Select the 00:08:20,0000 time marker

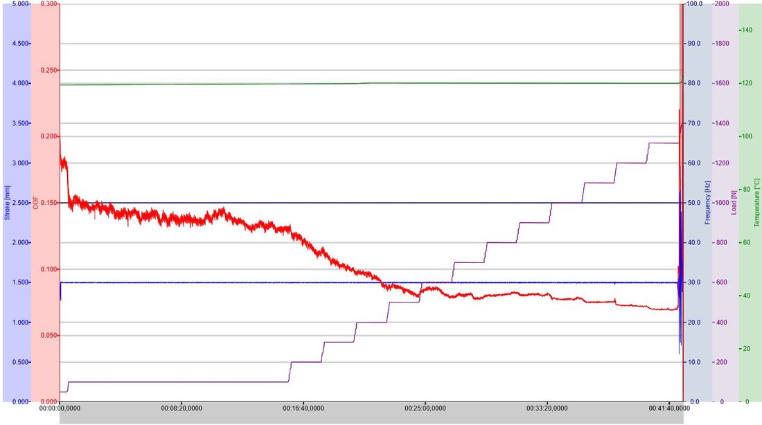coord(181,408)
